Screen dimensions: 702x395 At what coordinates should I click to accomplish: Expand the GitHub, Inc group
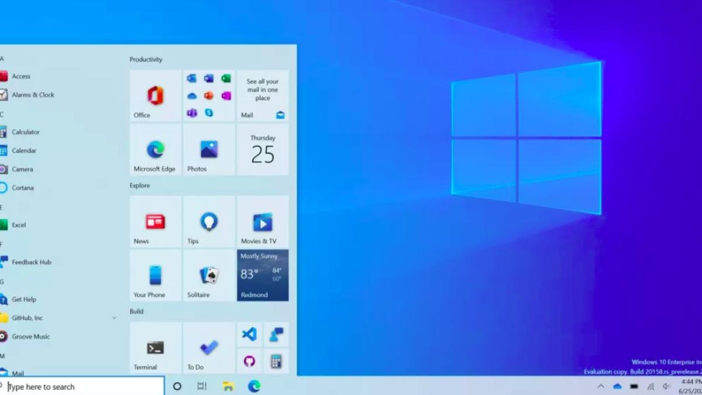click(114, 318)
